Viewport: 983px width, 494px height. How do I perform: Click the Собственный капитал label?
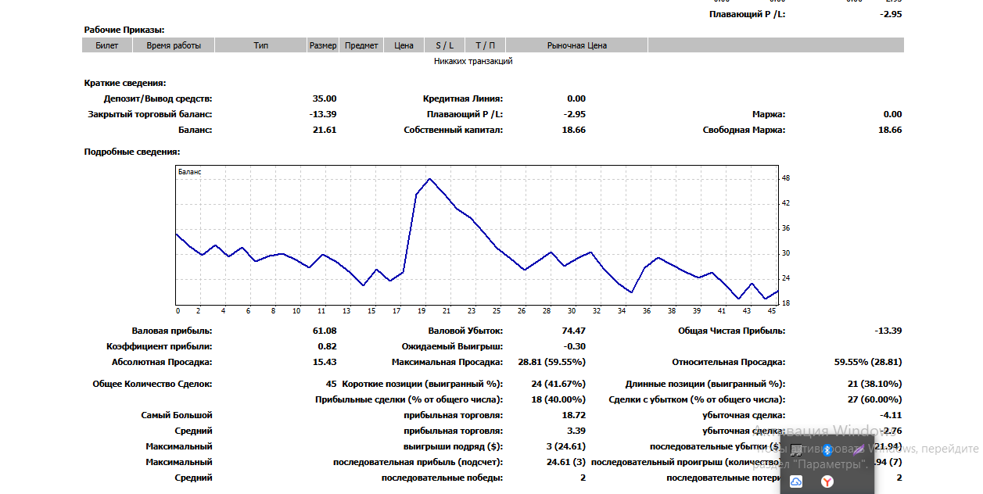[454, 130]
